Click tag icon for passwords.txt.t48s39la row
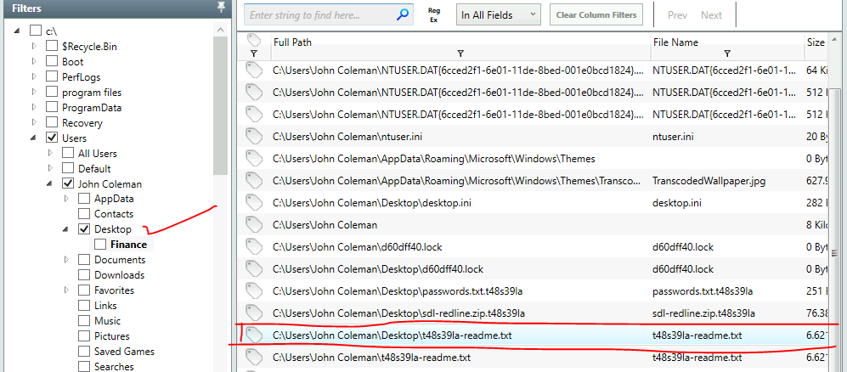The width and height of the screenshot is (847, 372). tap(253, 290)
